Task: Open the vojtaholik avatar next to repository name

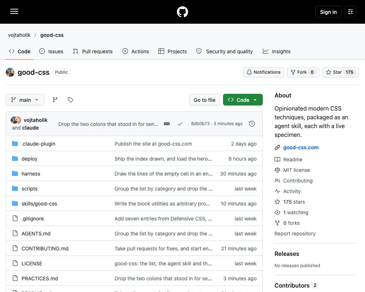Action: coord(10,72)
